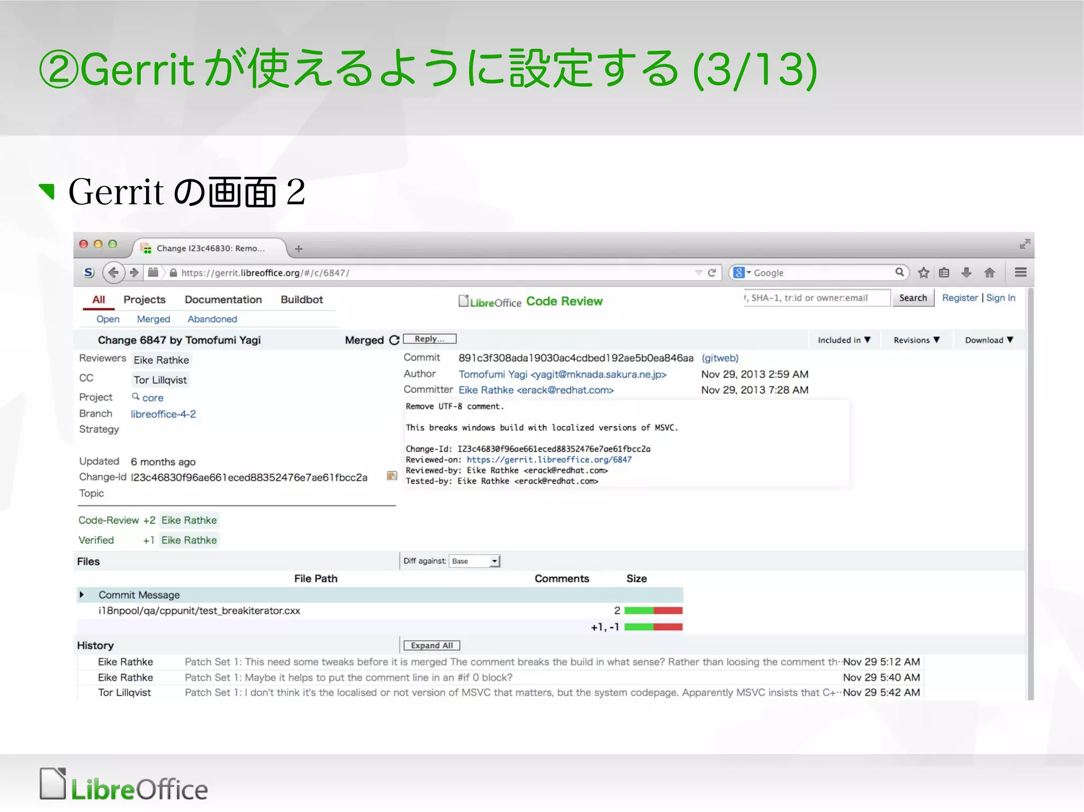The width and height of the screenshot is (1084, 812).
Task: Click the Code-Review +2 Eike Rathke chip
Action: tap(189, 521)
